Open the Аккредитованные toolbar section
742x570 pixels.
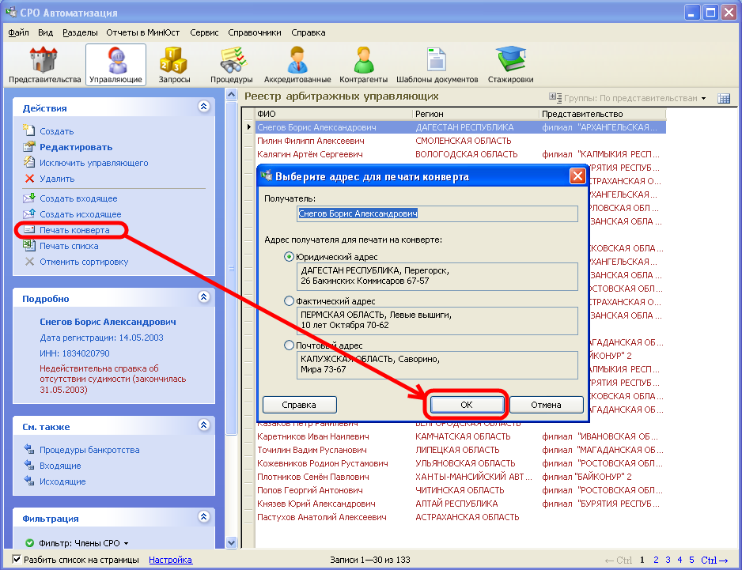point(297,65)
